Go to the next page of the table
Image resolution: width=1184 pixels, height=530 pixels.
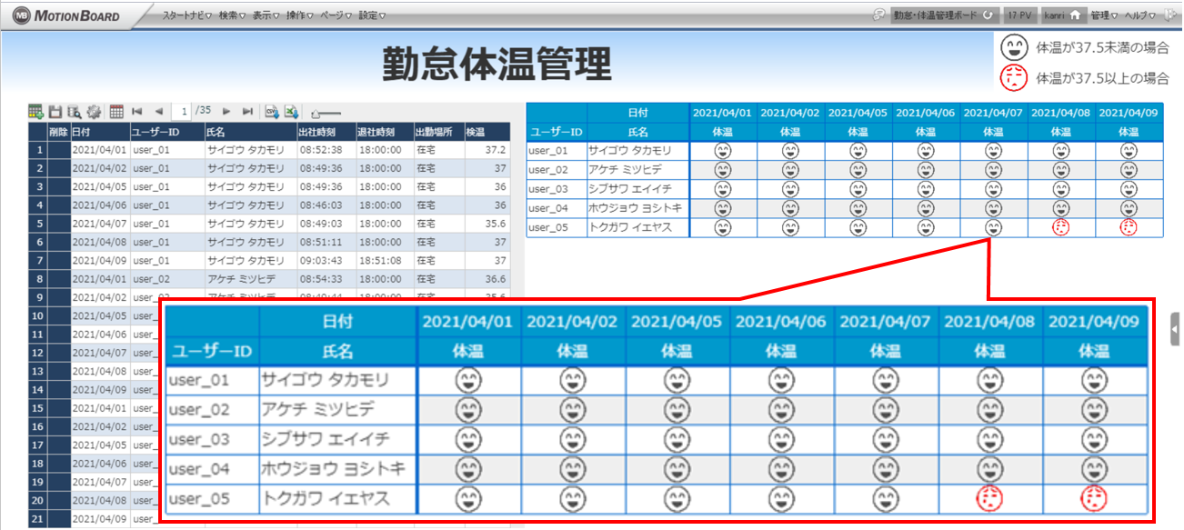coord(226,112)
